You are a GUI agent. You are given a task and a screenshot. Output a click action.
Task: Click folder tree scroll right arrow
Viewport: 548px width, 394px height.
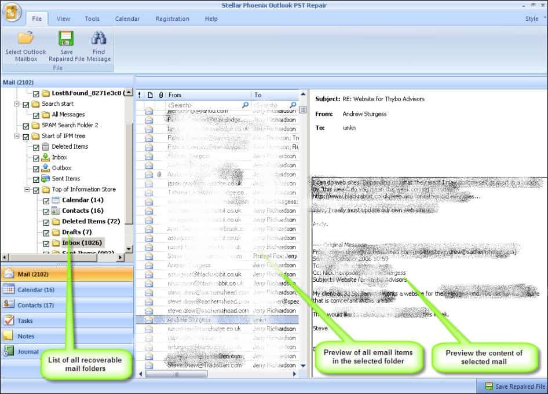120,257
